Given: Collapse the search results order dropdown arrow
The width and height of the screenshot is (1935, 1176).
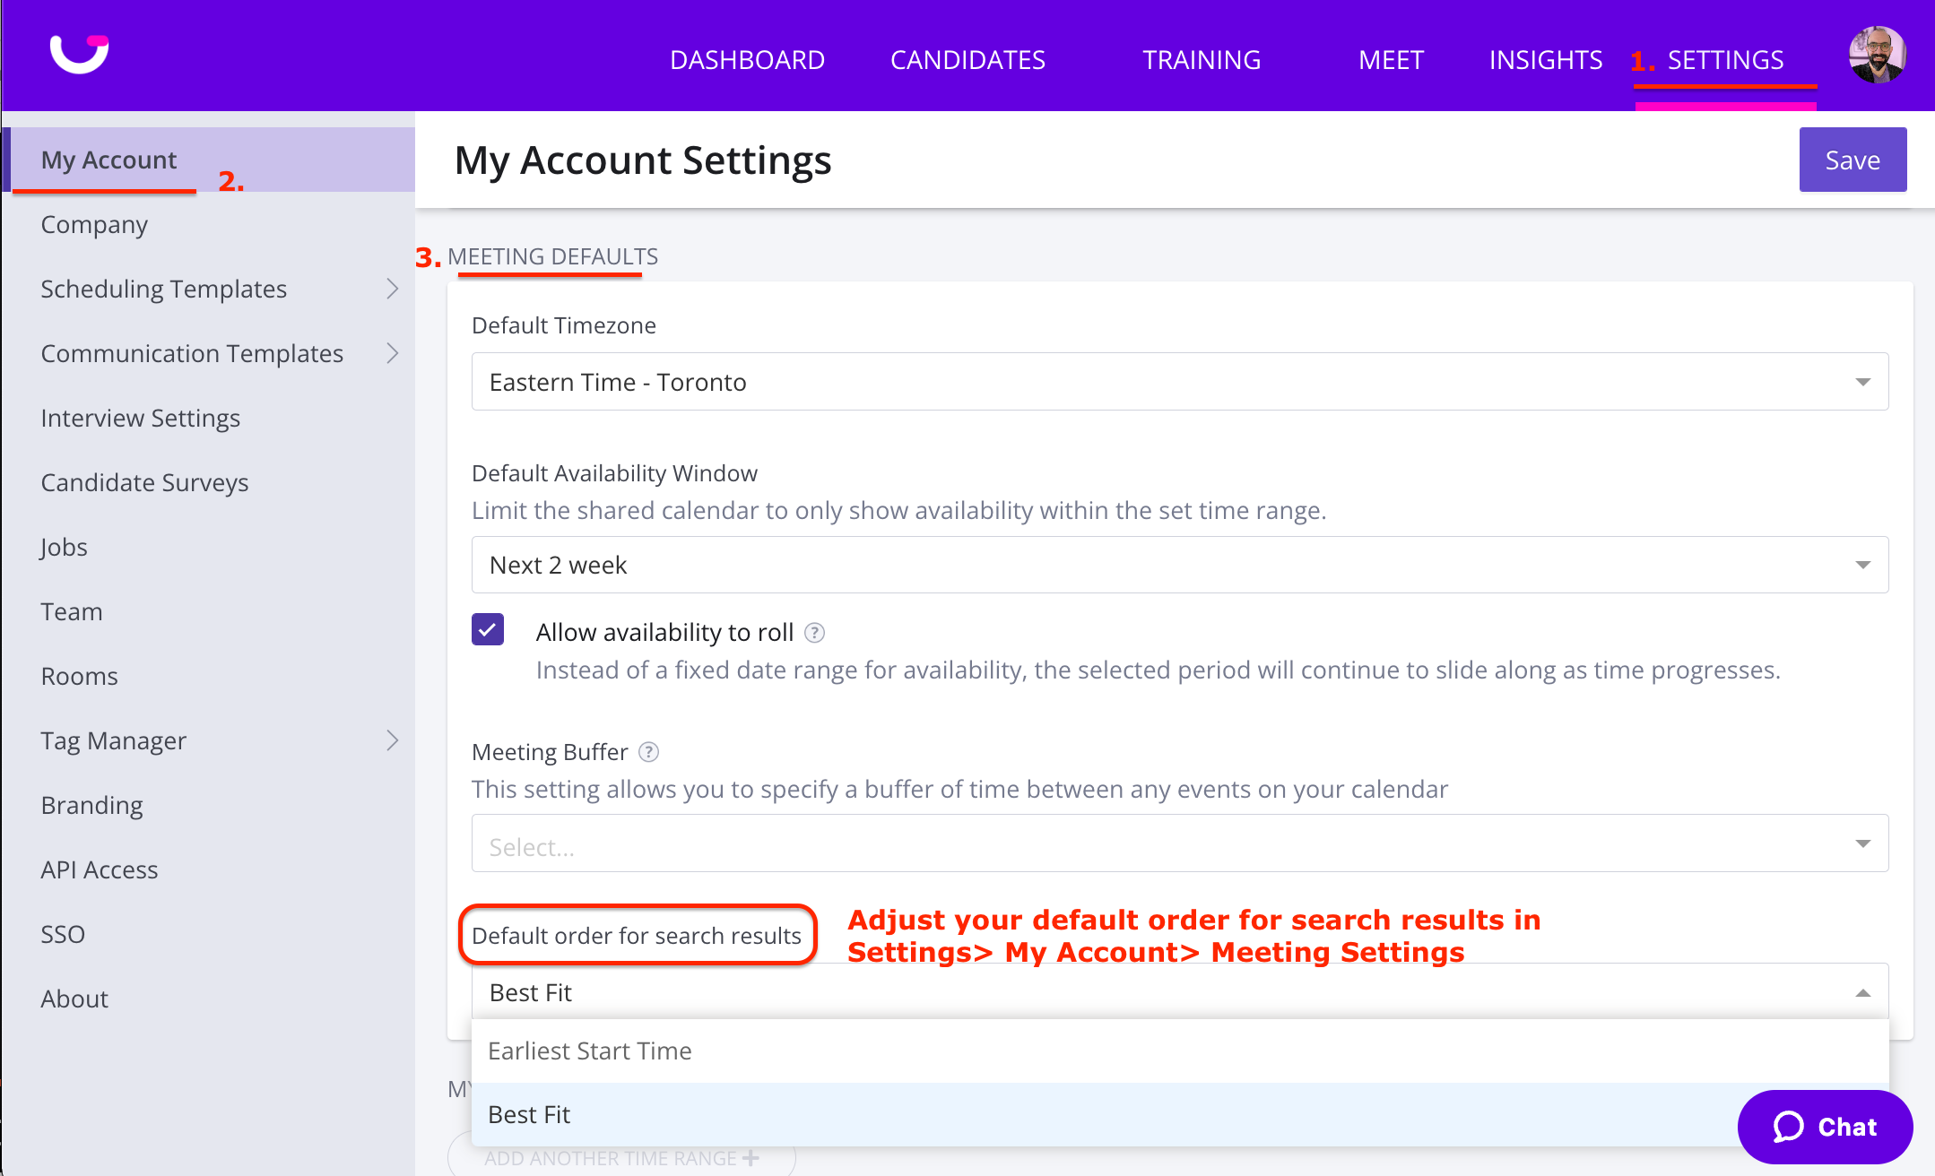Looking at the screenshot, I should tap(1862, 992).
